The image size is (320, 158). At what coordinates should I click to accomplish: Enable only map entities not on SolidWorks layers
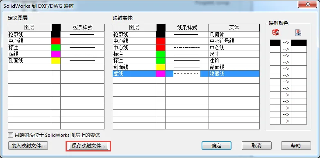tap(10, 135)
